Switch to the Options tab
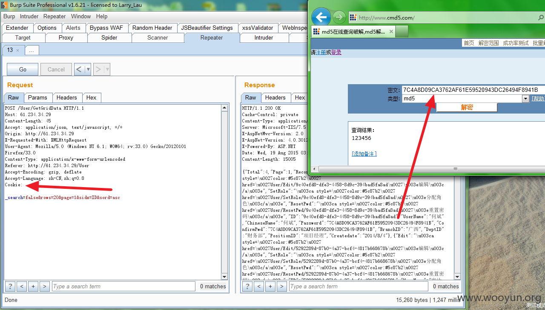 pos(47,28)
